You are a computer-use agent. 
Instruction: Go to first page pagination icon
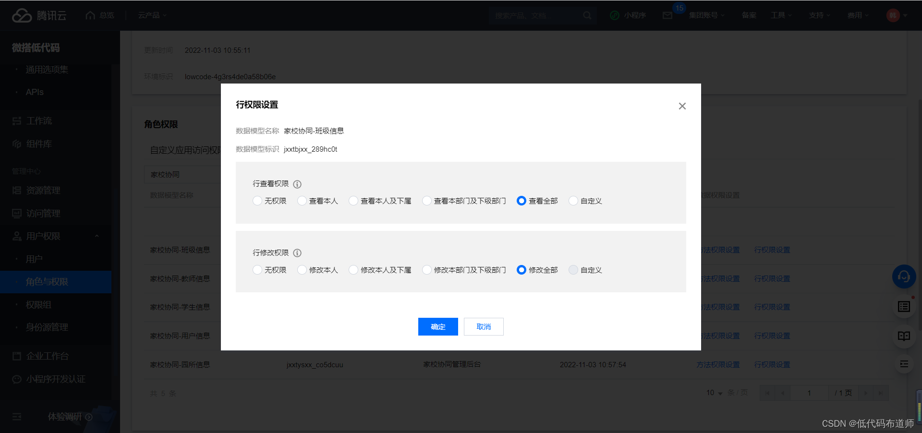(x=767, y=393)
